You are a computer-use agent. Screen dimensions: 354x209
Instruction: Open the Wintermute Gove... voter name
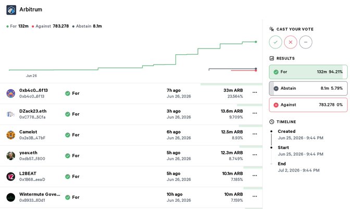pos(40,194)
